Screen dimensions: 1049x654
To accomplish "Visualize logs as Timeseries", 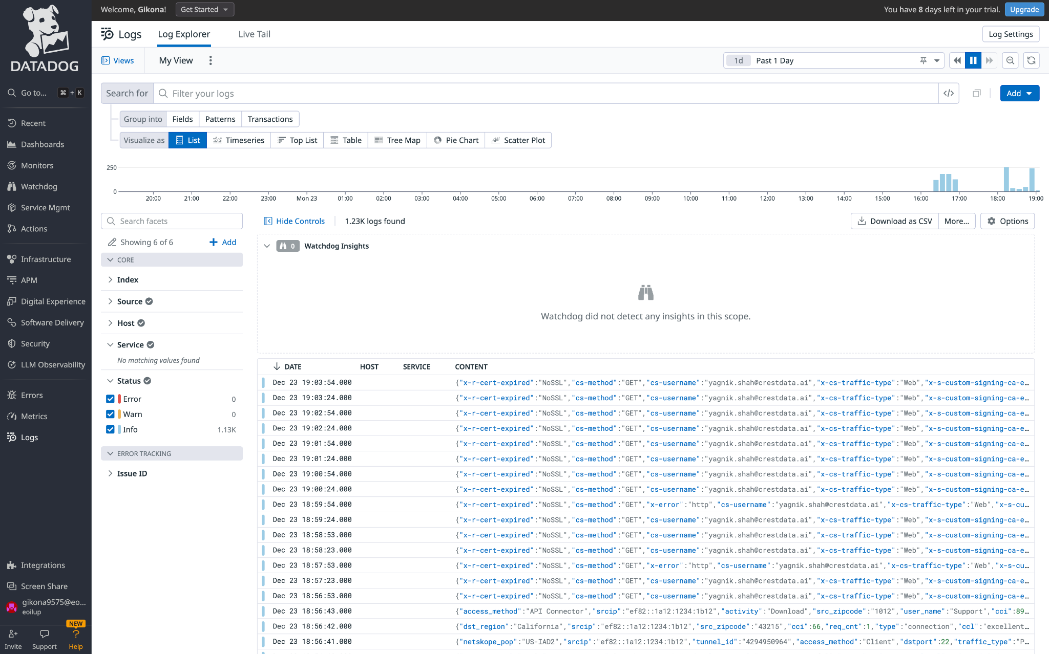I will (239, 140).
